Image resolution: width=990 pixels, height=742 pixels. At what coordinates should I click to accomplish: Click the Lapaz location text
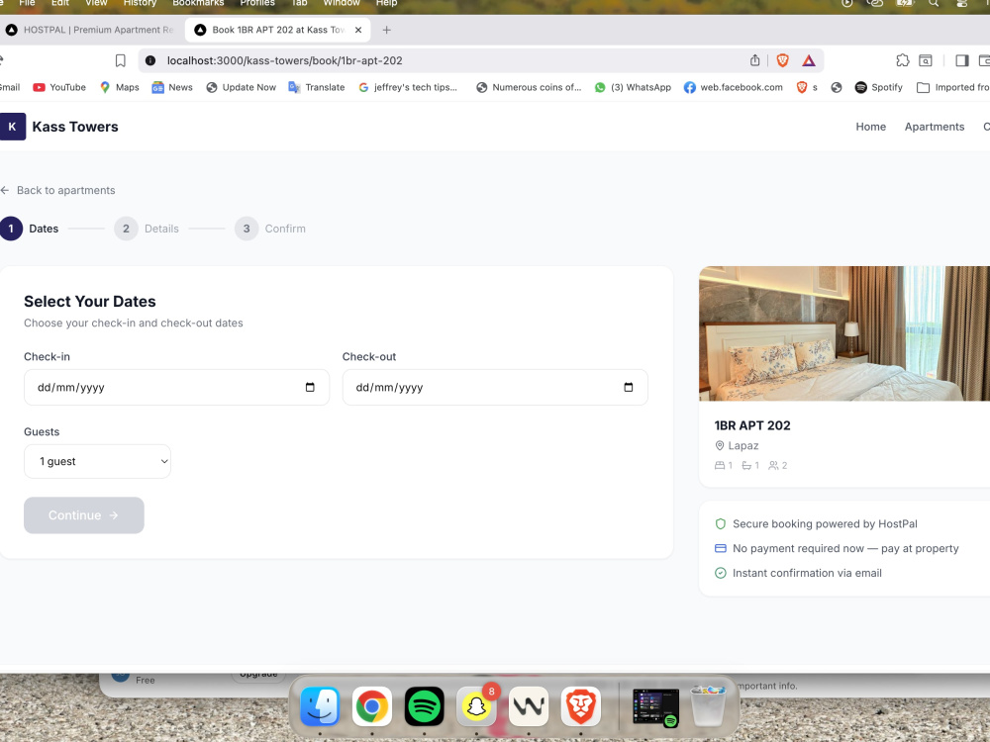[743, 446]
